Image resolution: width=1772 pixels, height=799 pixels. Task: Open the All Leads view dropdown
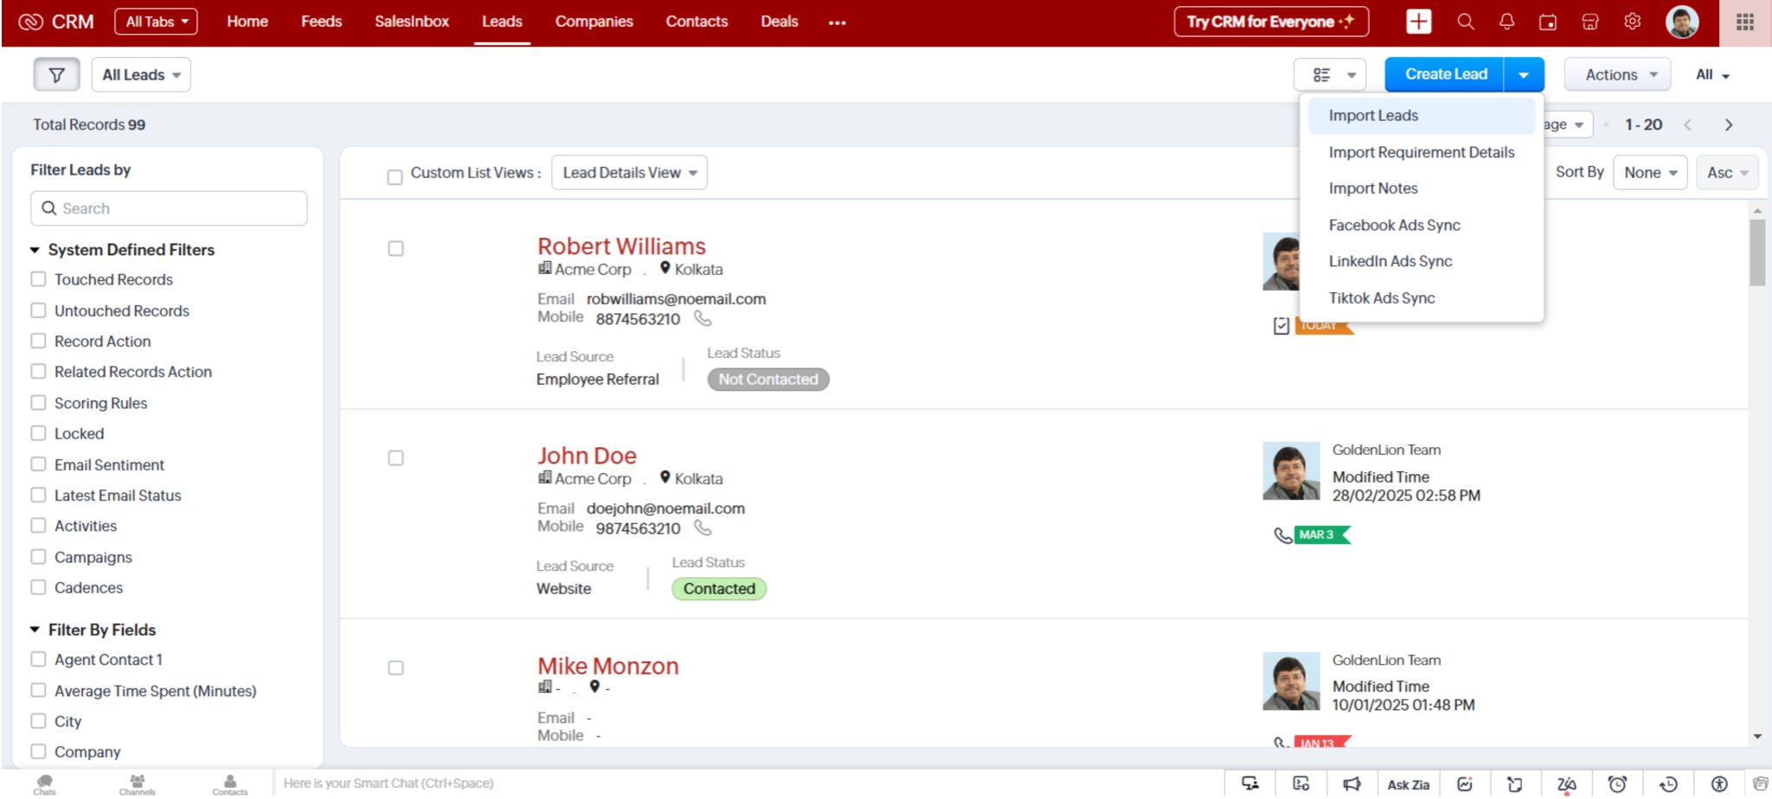click(x=141, y=74)
